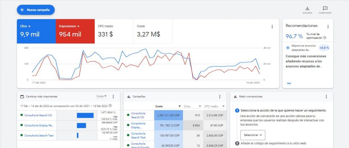
Task: Open the Coste dropdown in Cambios panel
Action: pyautogui.click(x=102, y=96)
